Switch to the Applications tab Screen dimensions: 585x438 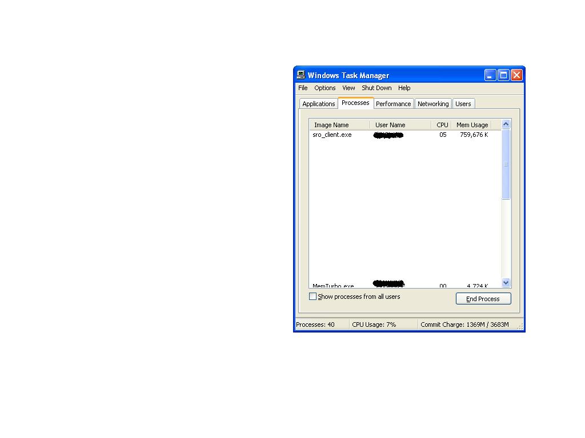coord(318,104)
